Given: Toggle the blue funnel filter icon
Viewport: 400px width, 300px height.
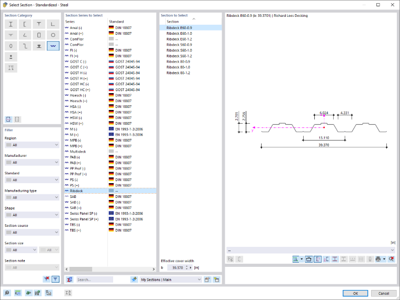Looking at the screenshot, I should tap(55, 279).
